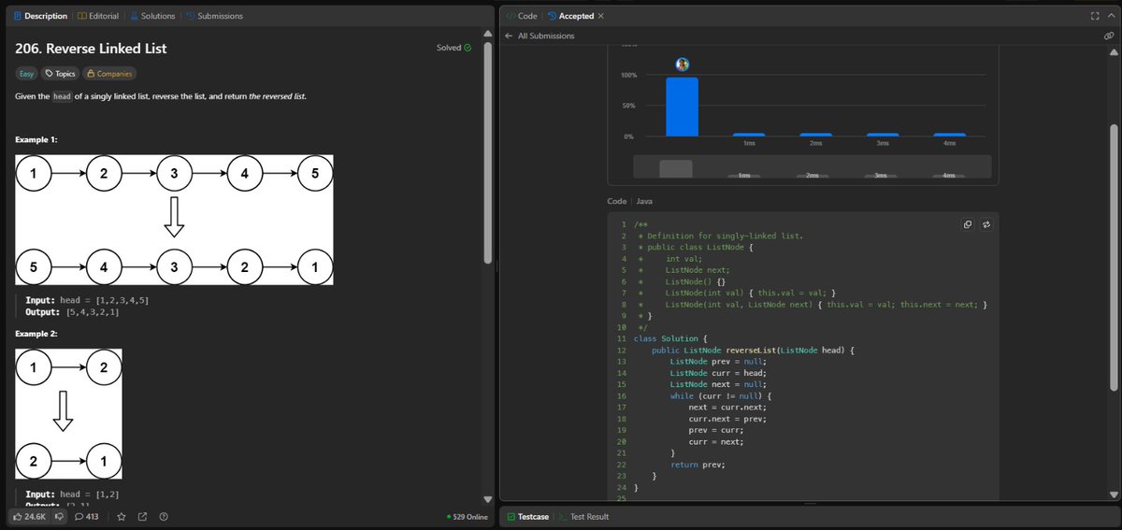Click the Solved status indicator
Viewport: 1122px width, 530px height.
click(x=453, y=48)
